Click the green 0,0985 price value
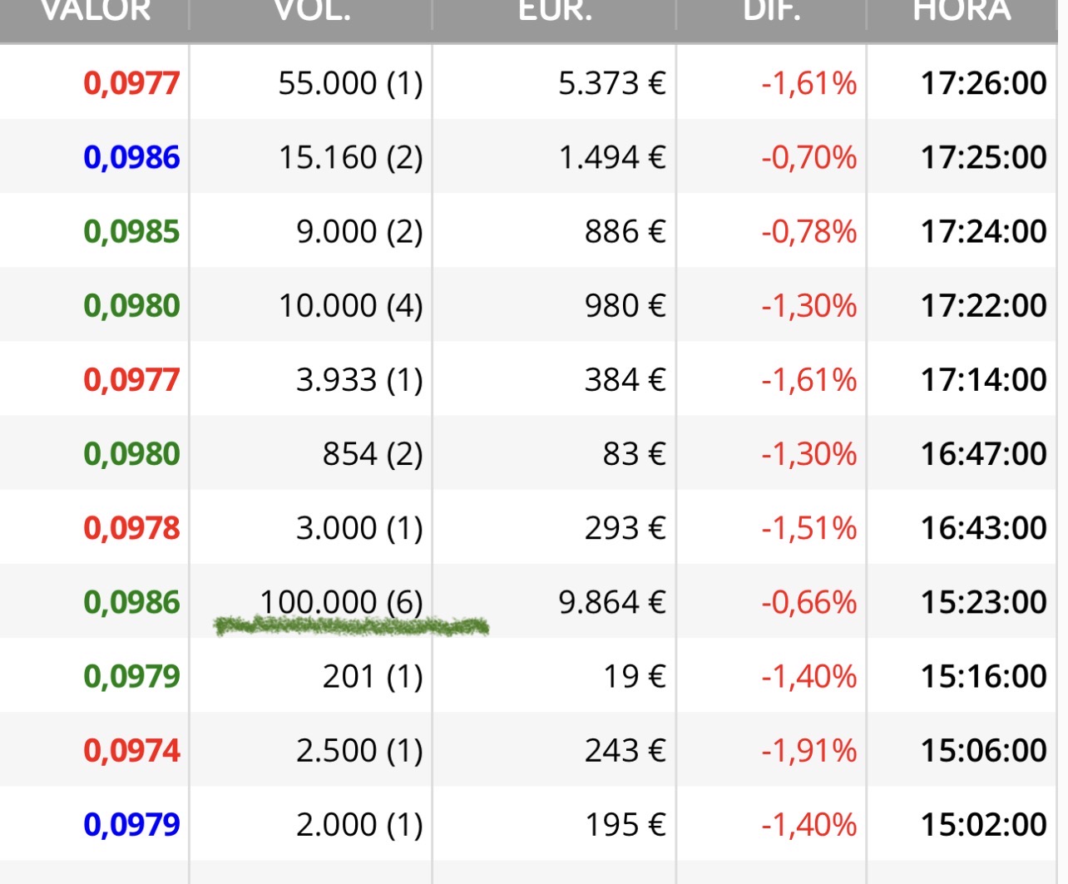This screenshot has width=1068, height=884. pyautogui.click(x=131, y=231)
